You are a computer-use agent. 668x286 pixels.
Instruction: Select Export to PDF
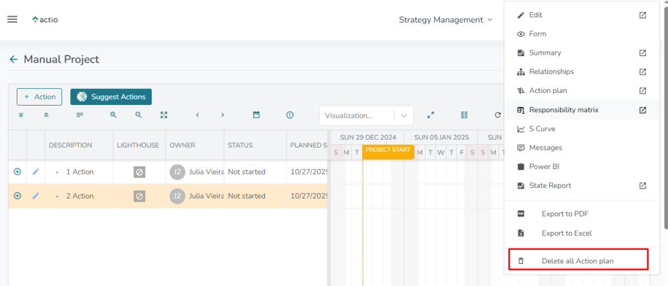[582, 214]
